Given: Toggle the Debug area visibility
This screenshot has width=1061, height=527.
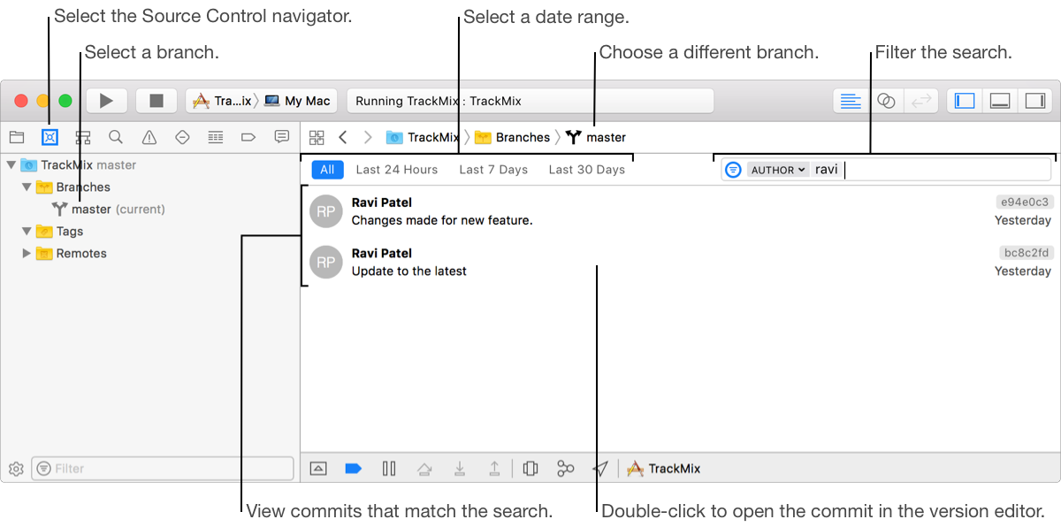Looking at the screenshot, I should 1000,101.
